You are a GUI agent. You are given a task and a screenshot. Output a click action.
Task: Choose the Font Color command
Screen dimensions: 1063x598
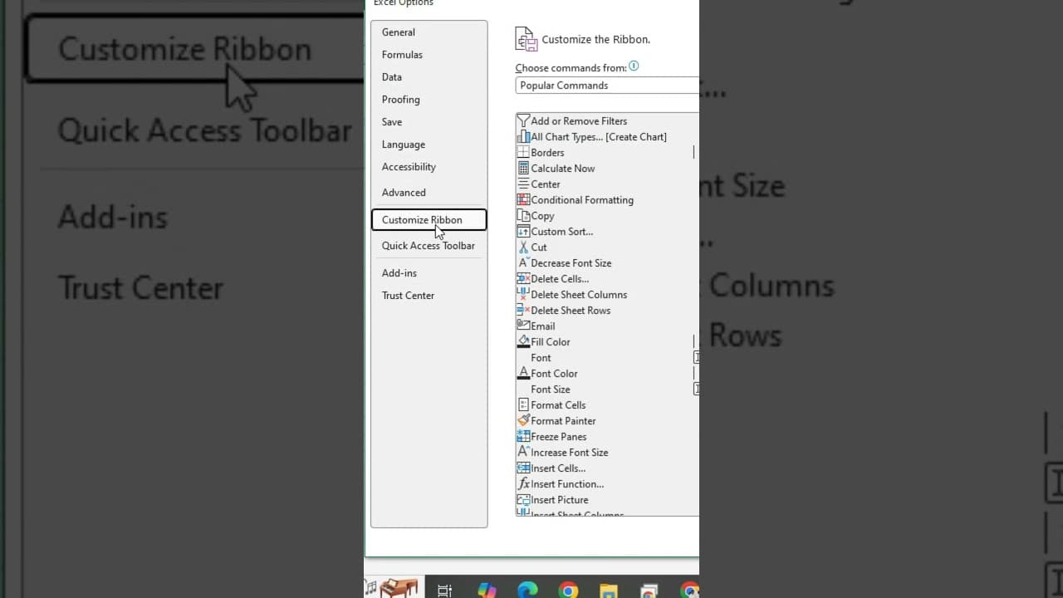[x=606, y=374]
